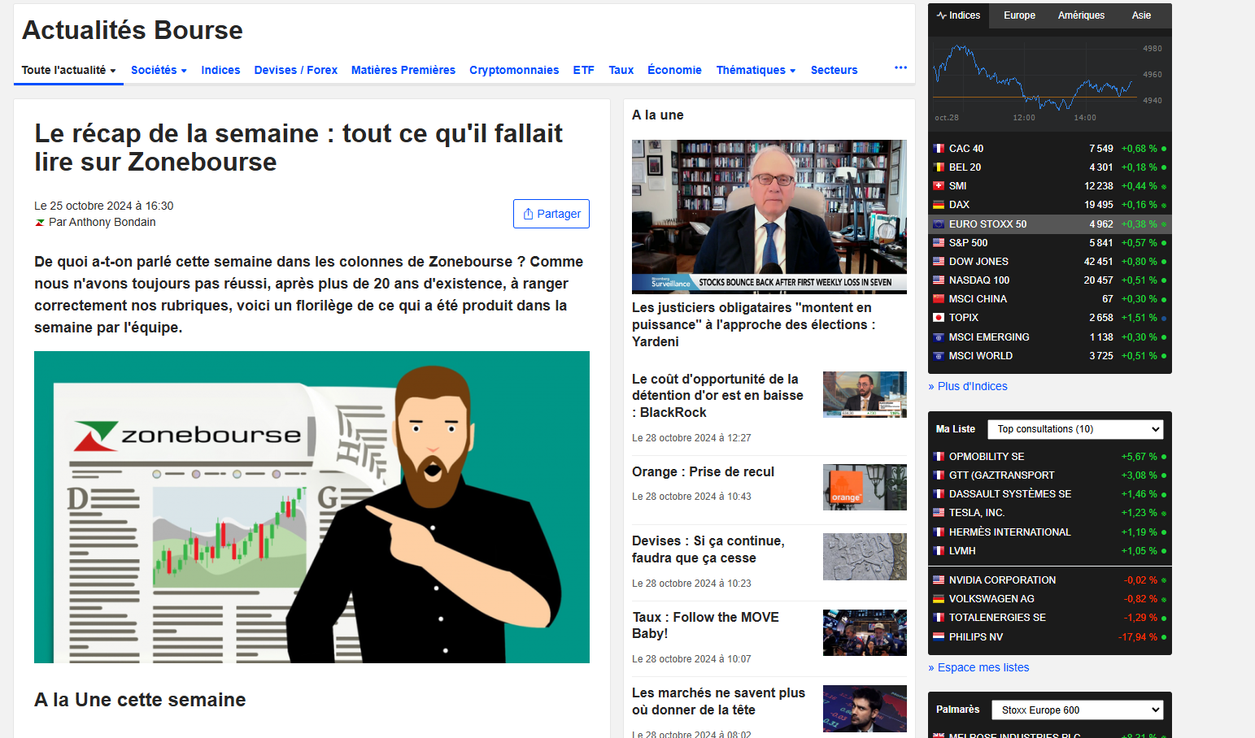Expand the Thématiques menu dropdown
Image resolution: width=1255 pixels, height=738 pixels.
pyautogui.click(x=756, y=70)
